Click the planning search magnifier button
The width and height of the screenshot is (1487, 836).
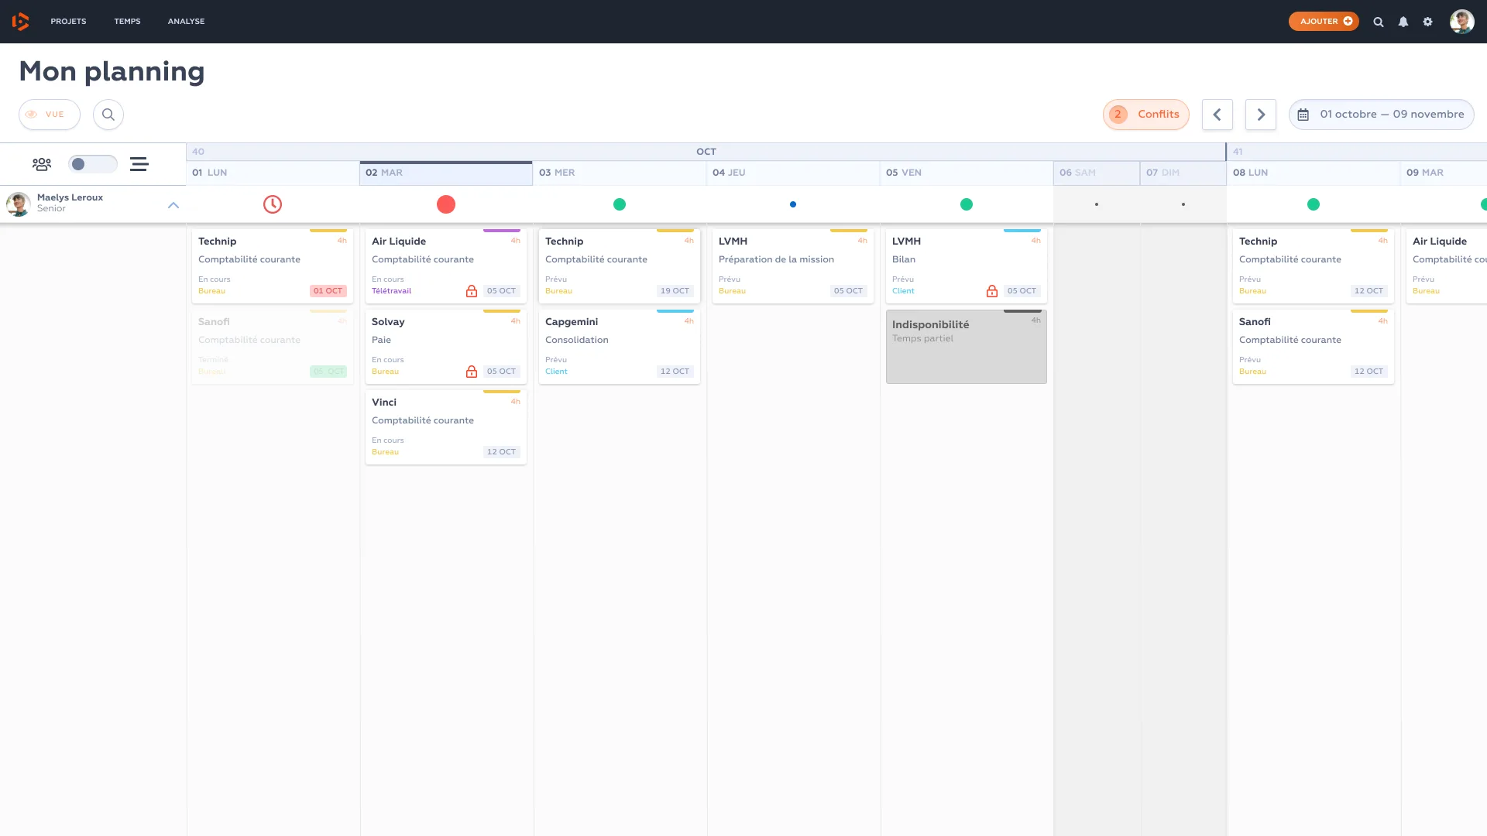[108, 115]
